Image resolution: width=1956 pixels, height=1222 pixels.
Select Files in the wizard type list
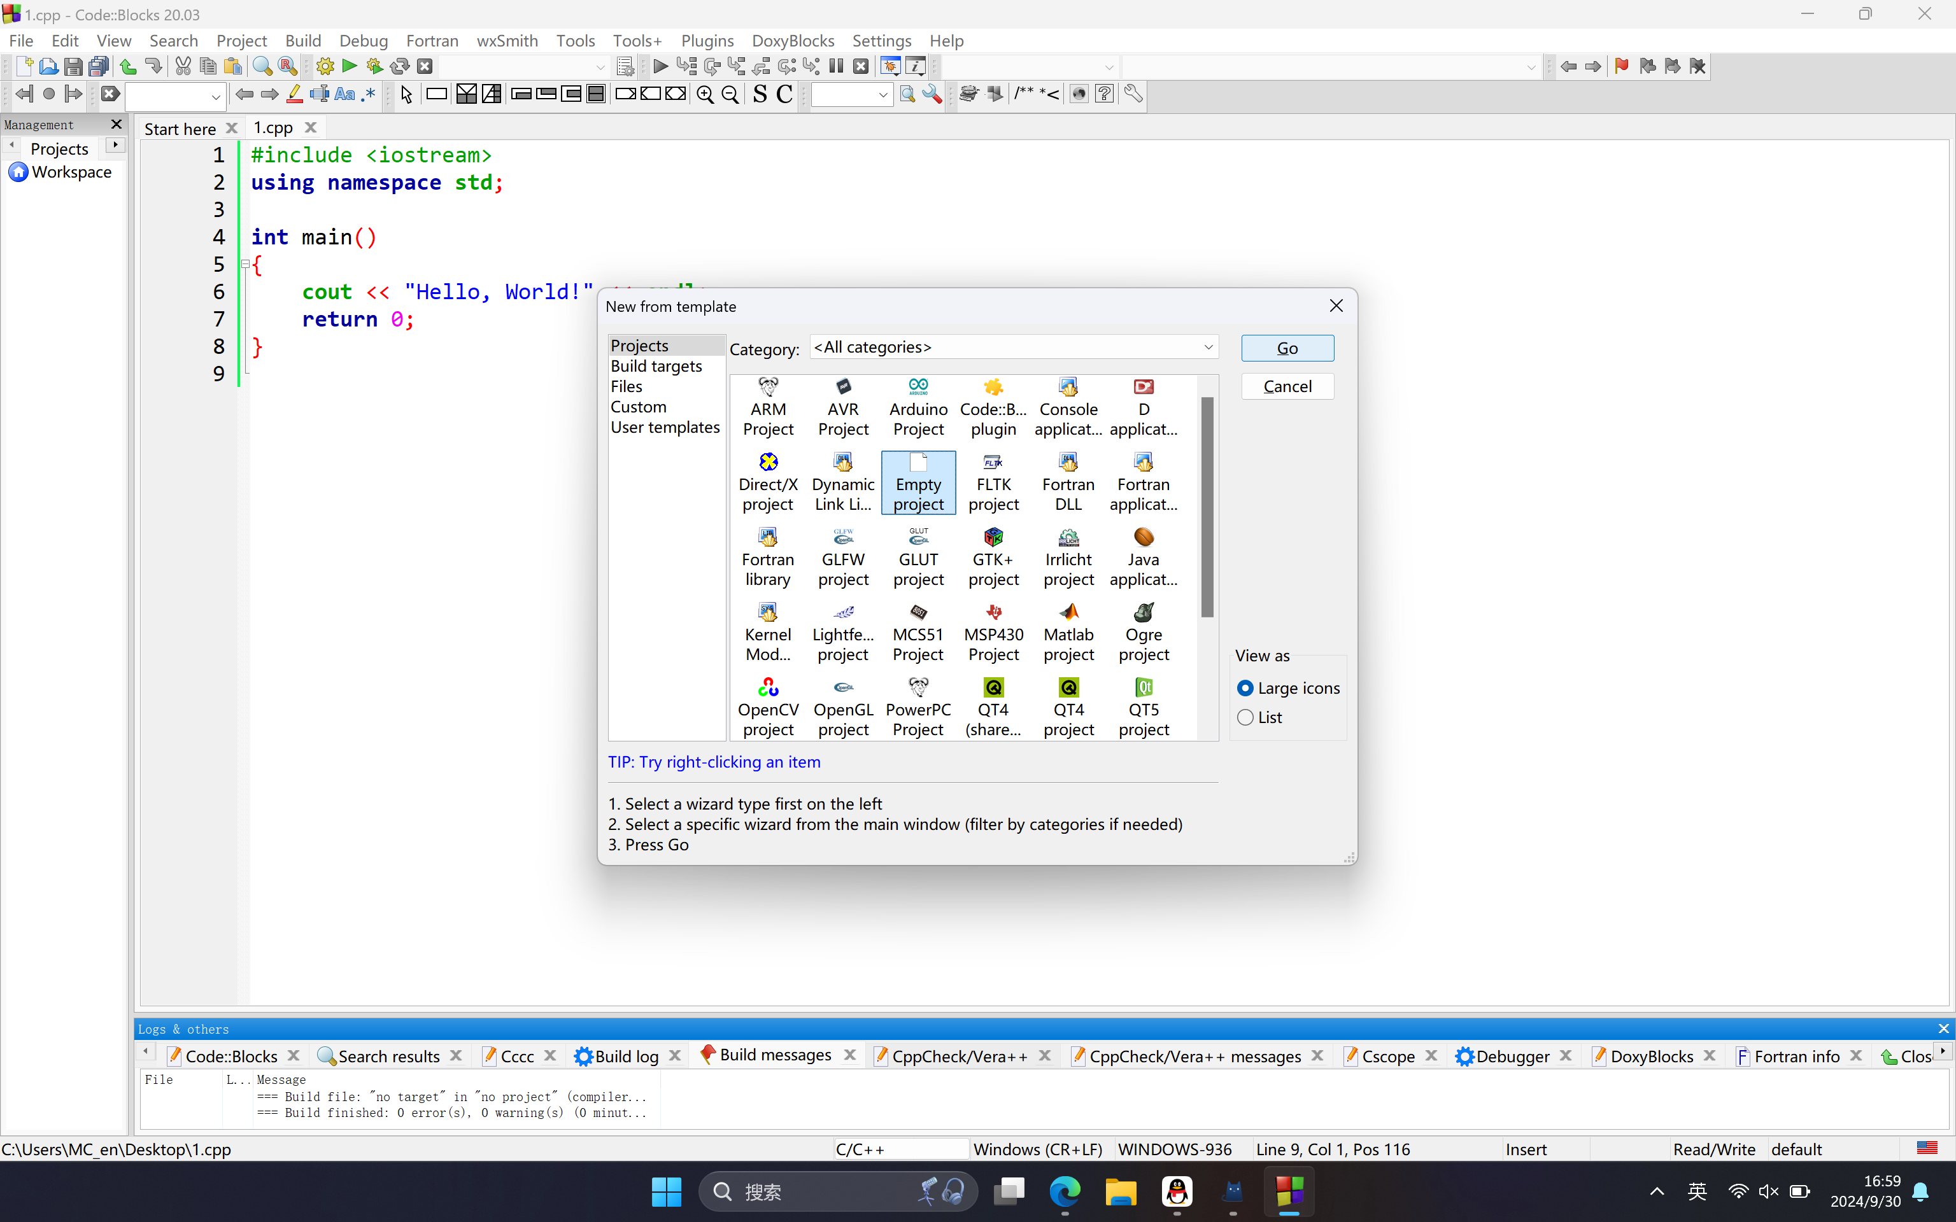627,386
